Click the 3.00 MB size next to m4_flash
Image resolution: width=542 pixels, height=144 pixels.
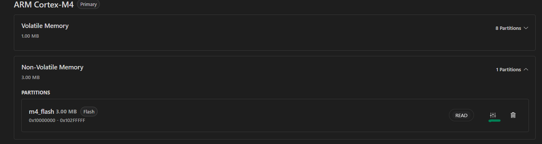click(x=67, y=112)
